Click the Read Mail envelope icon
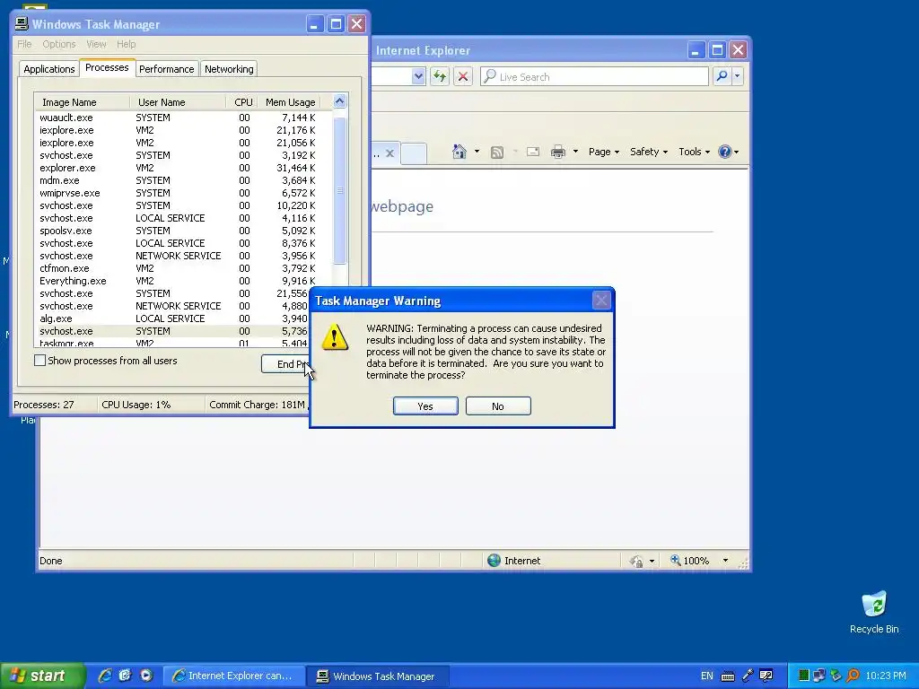 point(533,152)
